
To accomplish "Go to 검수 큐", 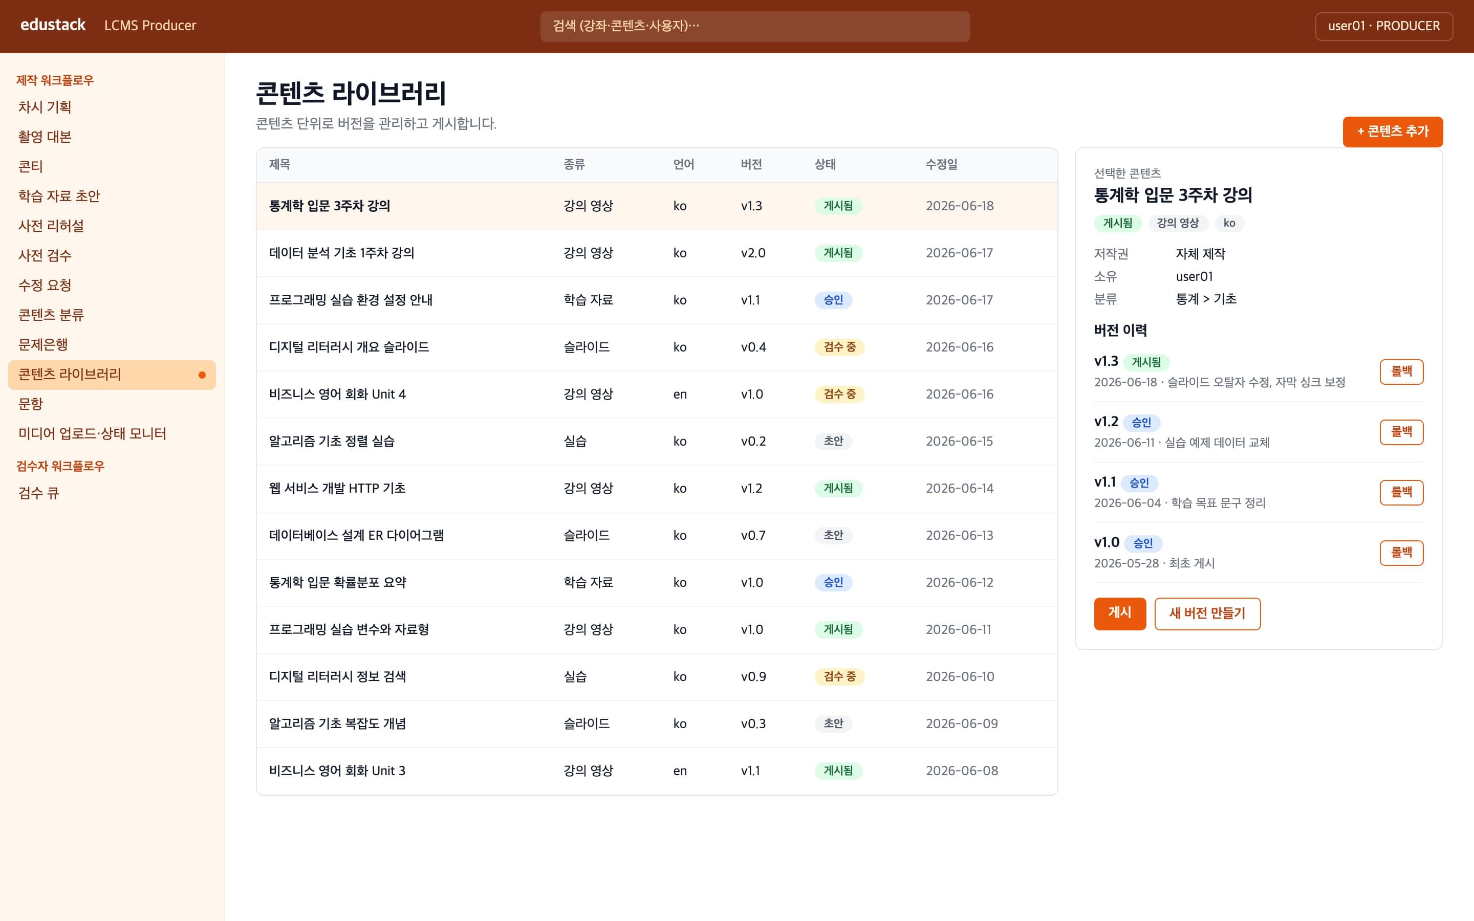I will click(x=112, y=493).
